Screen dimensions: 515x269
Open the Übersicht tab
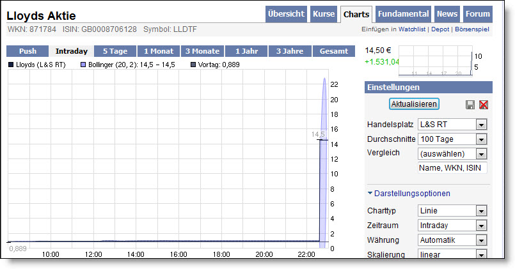pos(286,14)
